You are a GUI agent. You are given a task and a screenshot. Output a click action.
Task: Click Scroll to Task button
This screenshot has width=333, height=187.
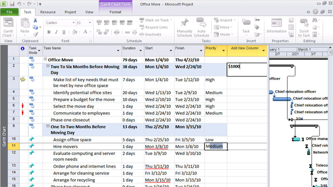tap(304, 28)
